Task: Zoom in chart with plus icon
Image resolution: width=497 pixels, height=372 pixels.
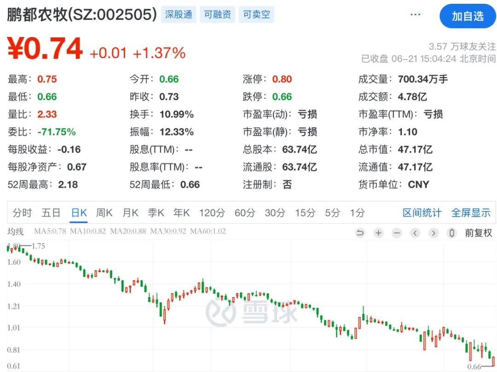Action: coord(378,233)
